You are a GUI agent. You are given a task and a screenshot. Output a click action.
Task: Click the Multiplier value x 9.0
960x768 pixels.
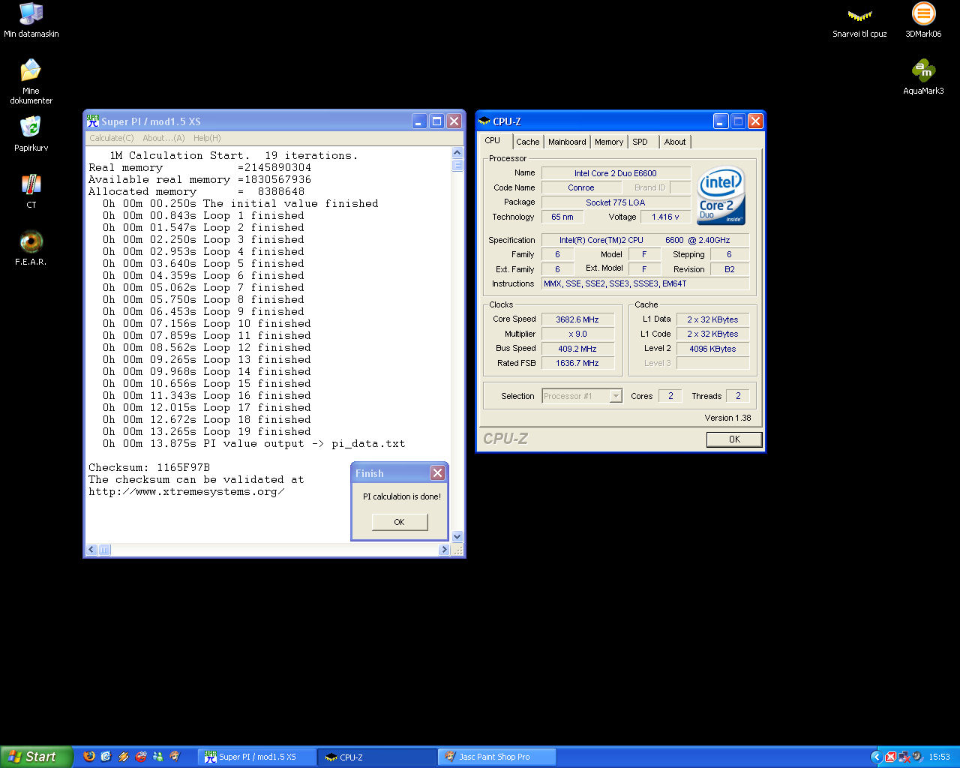pyautogui.click(x=577, y=334)
